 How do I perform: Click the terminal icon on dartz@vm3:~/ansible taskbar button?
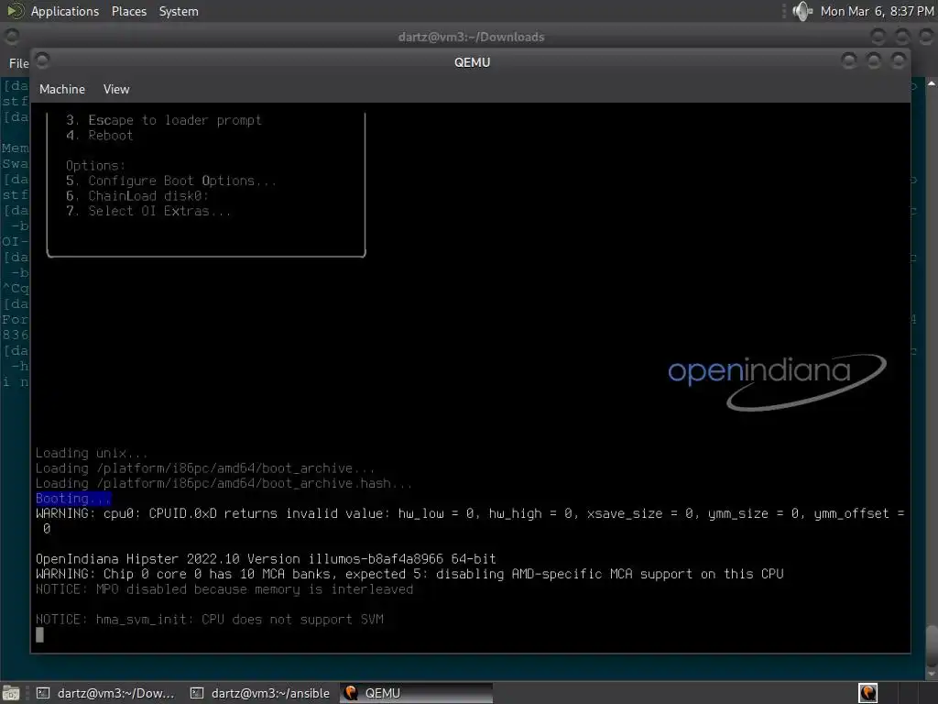coord(197,693)
